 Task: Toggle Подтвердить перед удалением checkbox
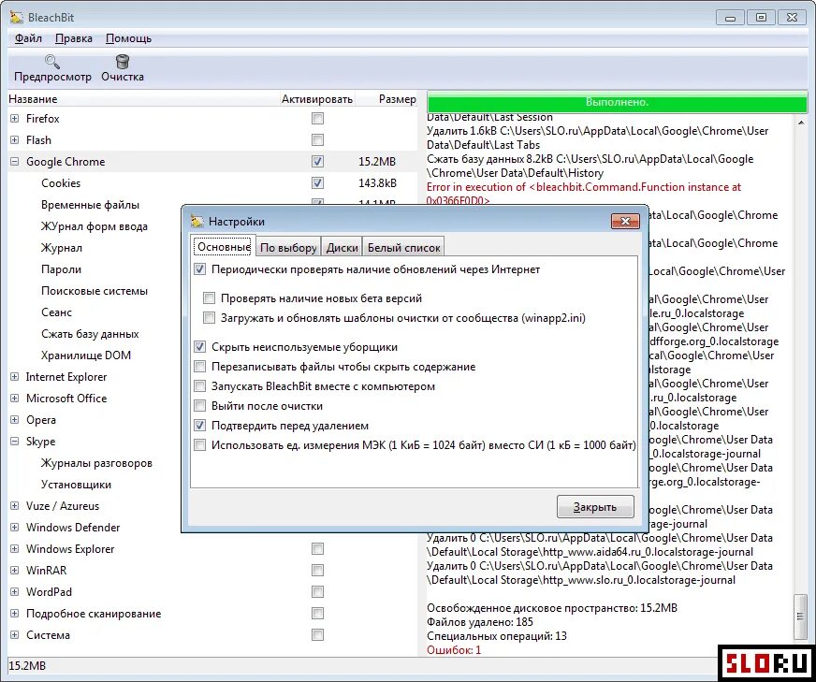tap(200, 425)
